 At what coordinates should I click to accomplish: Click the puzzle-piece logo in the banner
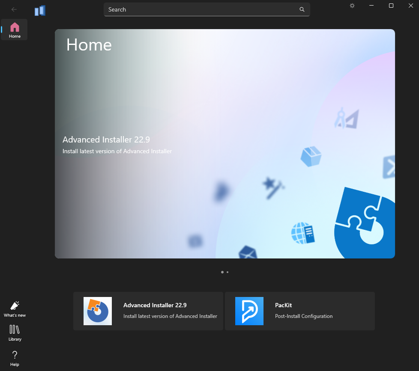pyautogui.click(x=365, y=223)
